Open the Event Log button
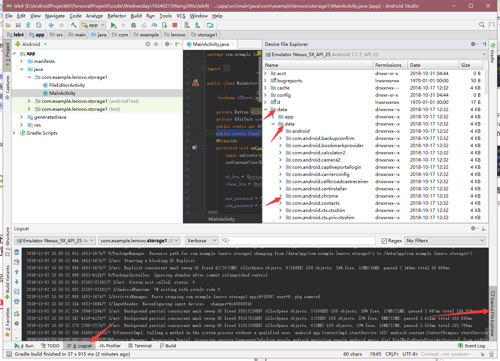The height and width of the screenshot is (361, 500). click(471, 346)
